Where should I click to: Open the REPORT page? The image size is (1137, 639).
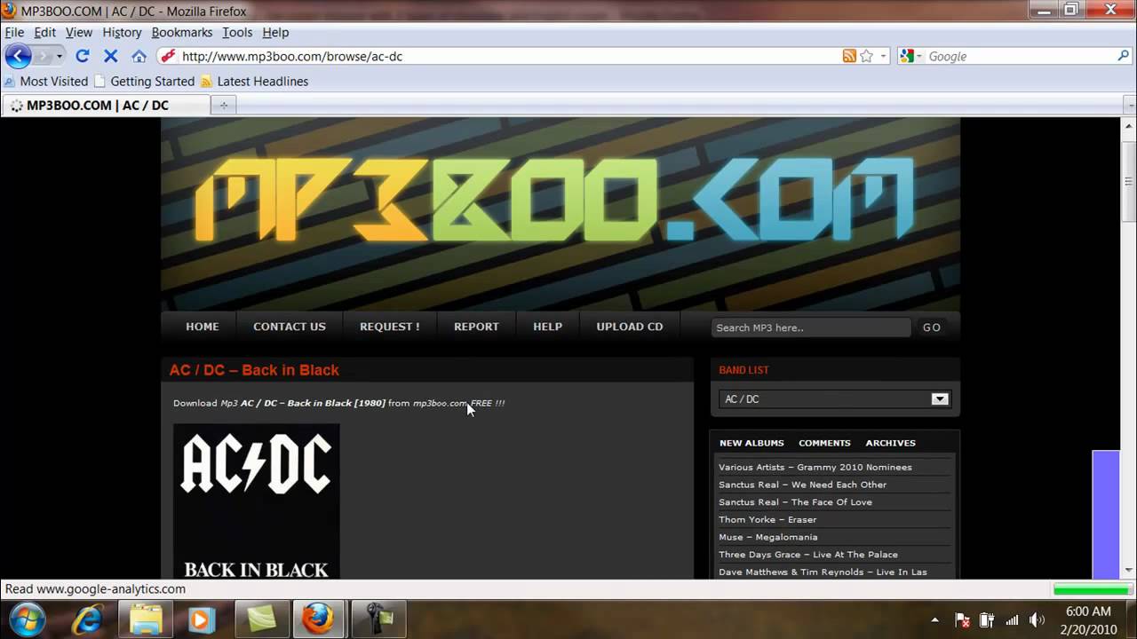point(476,327)
